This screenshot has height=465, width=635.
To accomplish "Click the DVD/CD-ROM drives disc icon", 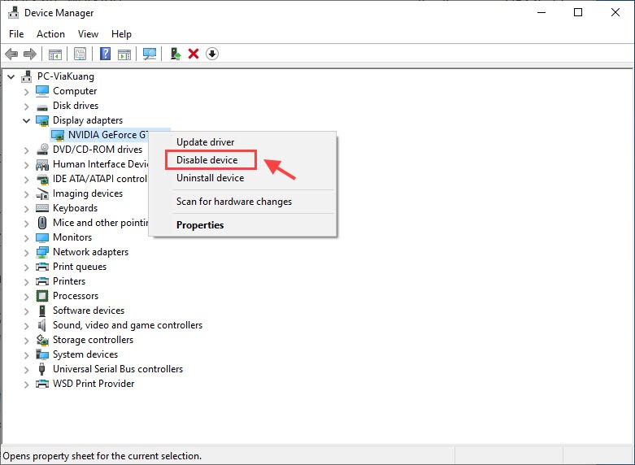I will [x=42, y=150].
